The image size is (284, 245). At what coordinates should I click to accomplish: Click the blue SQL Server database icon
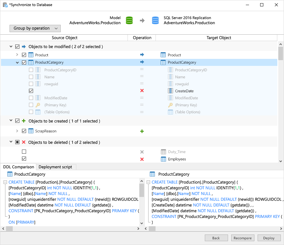click(x=155, y=20)
